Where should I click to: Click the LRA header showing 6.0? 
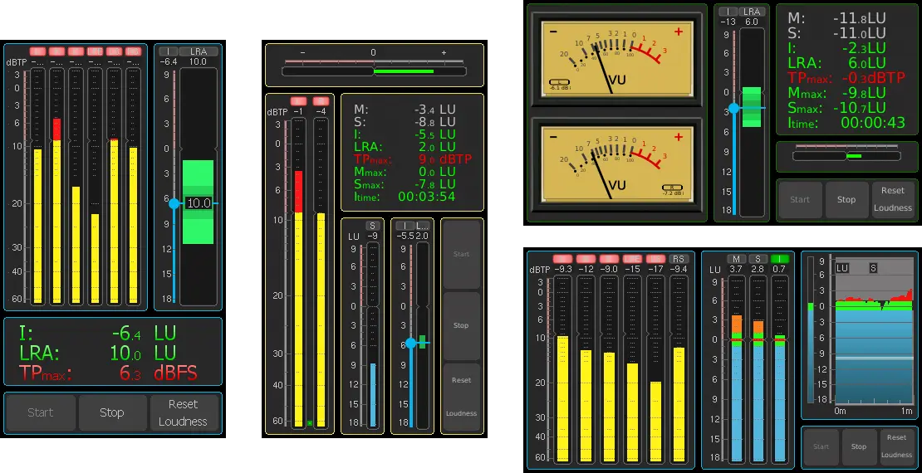[752, 12]
